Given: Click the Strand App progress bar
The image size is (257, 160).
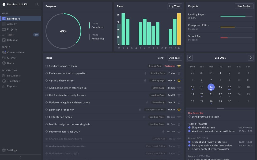Looking at the screenshot, I should coord(236,38).
